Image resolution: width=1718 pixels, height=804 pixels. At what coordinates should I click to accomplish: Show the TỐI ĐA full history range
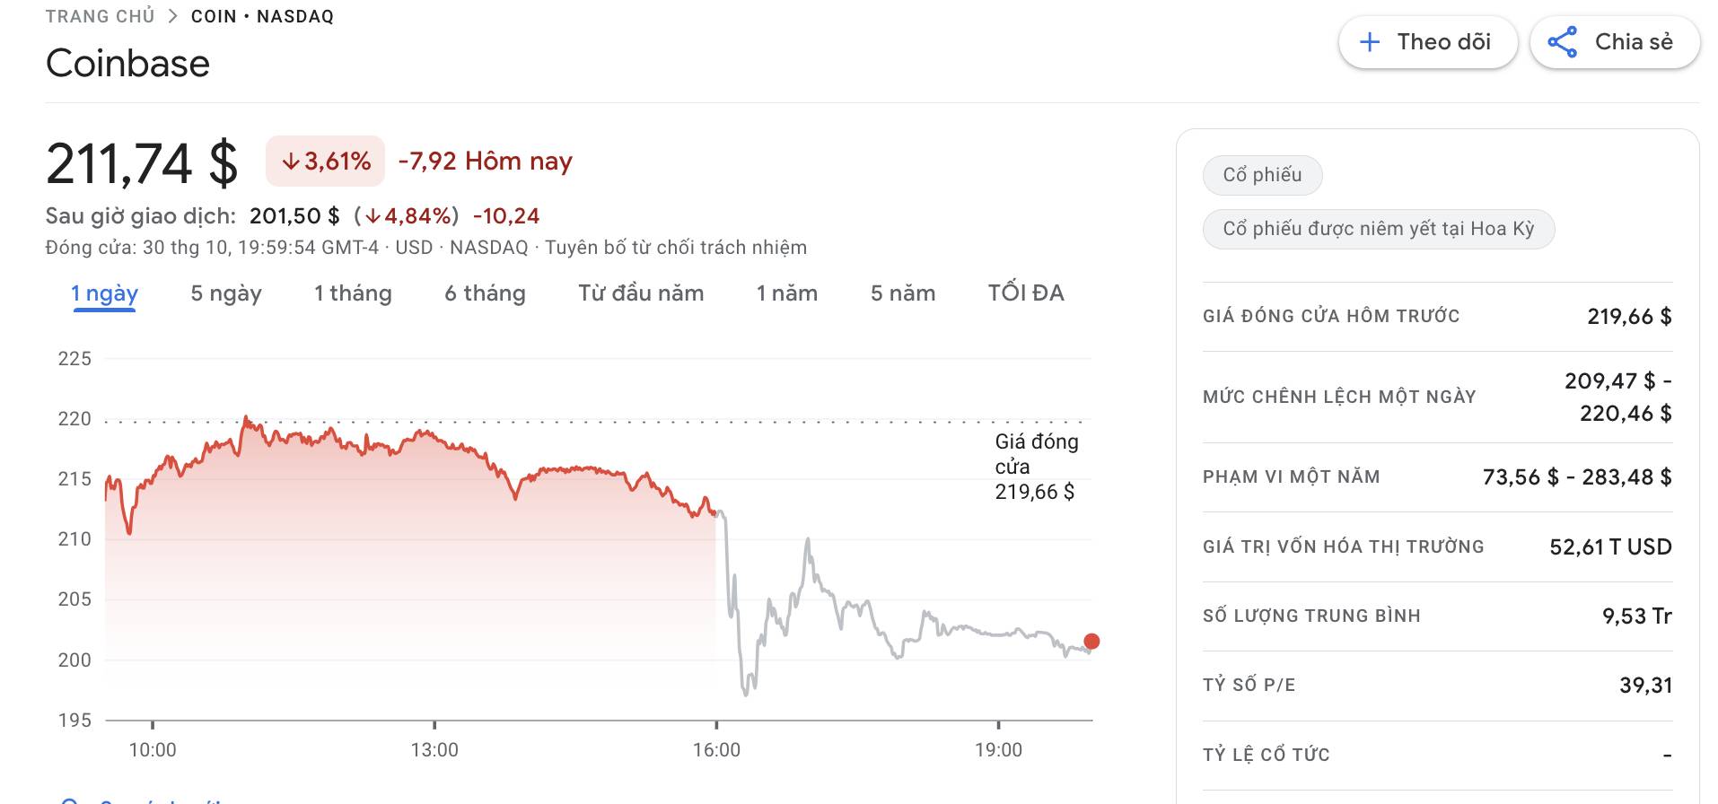coord(1026,293)
